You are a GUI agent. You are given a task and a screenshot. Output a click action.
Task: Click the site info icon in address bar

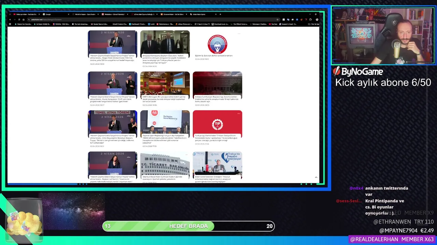pos(29,19)
